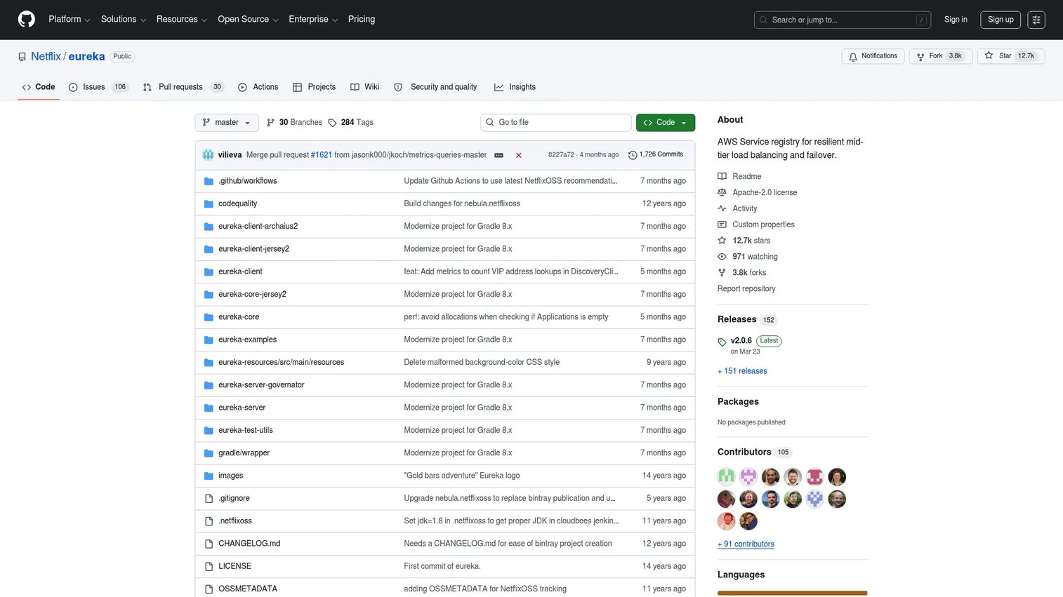Image resolution: width=1063 pixels, height=597 pixels.
Task: Expand commit message ellipsis button
Action: pyautogui.click(x=499, y=155)
